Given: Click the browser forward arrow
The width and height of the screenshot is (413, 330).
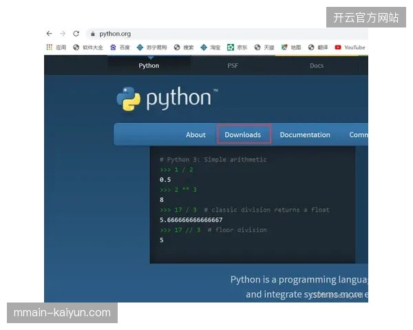Looking at the screenshot, I should [63, 34].
